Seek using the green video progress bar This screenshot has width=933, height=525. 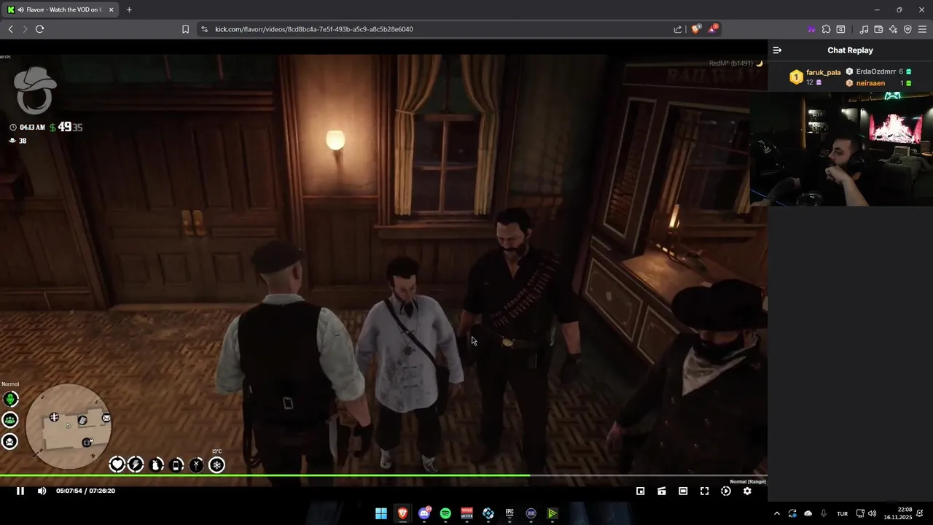[x=383, y=476]
